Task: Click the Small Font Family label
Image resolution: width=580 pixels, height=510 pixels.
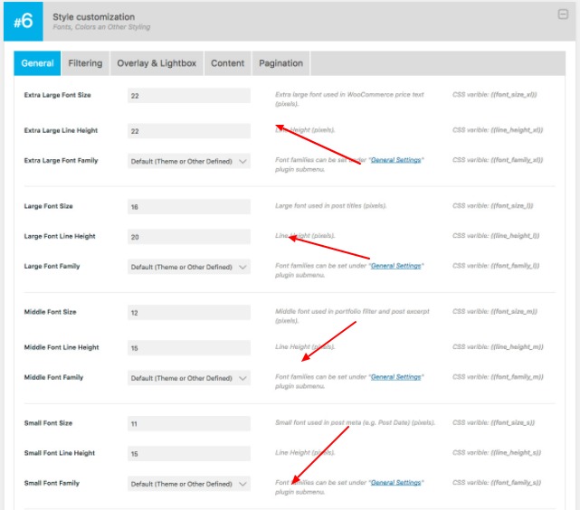Action: tap(52, 483)
